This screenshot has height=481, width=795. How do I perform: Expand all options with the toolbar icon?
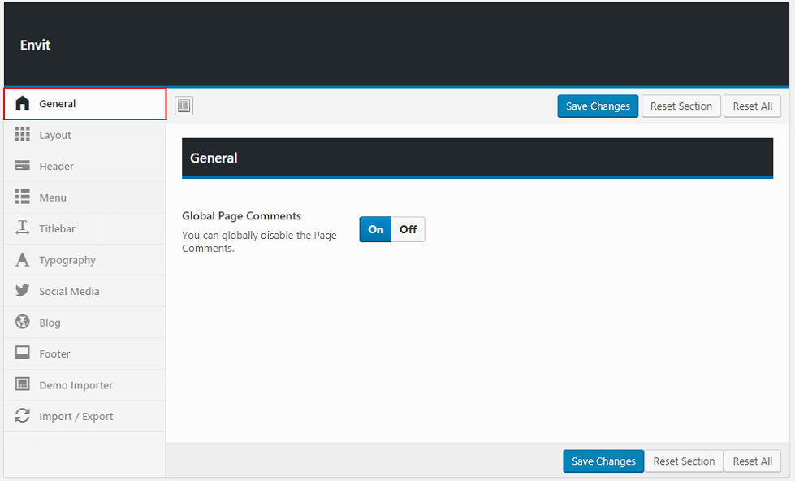point(184,106)
